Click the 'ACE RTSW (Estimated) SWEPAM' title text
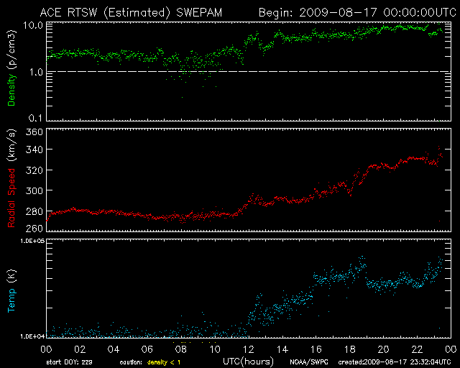The image size is (460, 368). click(131, 13)
